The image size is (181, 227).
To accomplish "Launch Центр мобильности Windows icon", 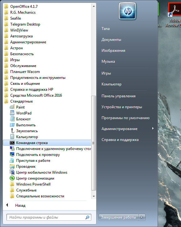I will (12, 172).
